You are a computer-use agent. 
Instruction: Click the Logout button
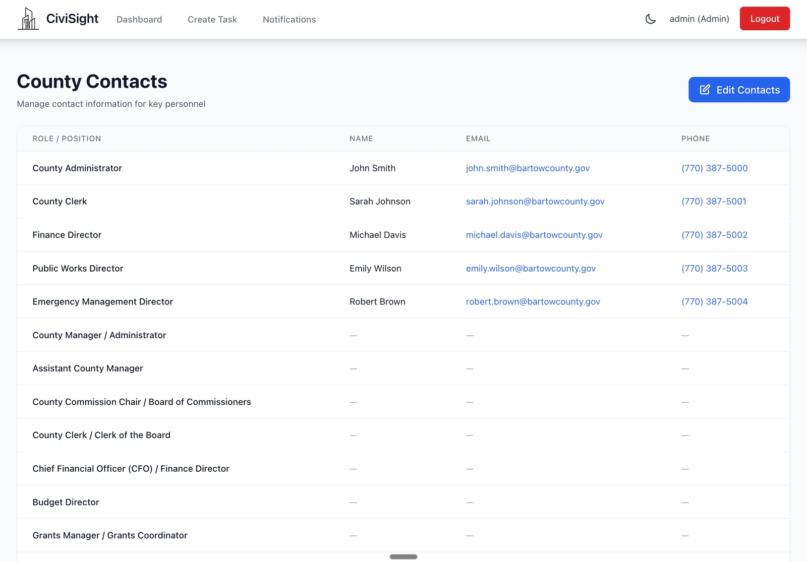point(765,19)
